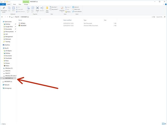The width and height of the screenshot is (167, 125).
Task: Click Copy path in the ribbon
Action: (x=19, y=9)
